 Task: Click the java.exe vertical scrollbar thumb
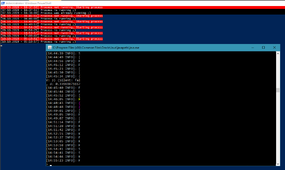coord(278,90)
